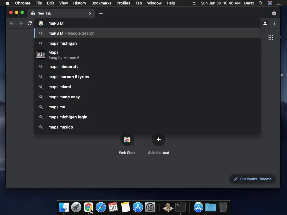Choose the 'maps miami' suggestion

pyautogui.click(x=147, y=87)
